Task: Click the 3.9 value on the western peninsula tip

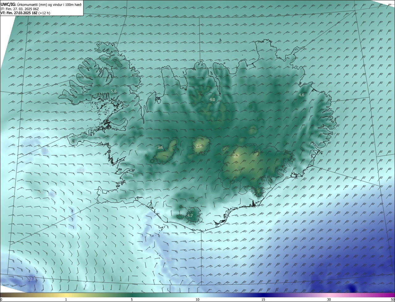Action: (73, 141)
